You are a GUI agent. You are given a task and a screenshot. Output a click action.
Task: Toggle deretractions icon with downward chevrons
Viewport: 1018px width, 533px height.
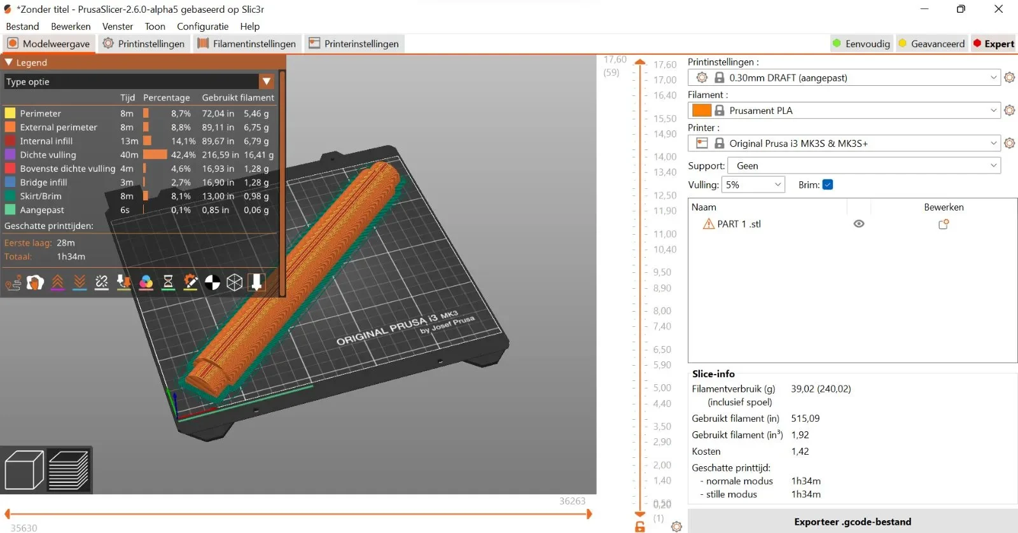click(x=80, y=282)
